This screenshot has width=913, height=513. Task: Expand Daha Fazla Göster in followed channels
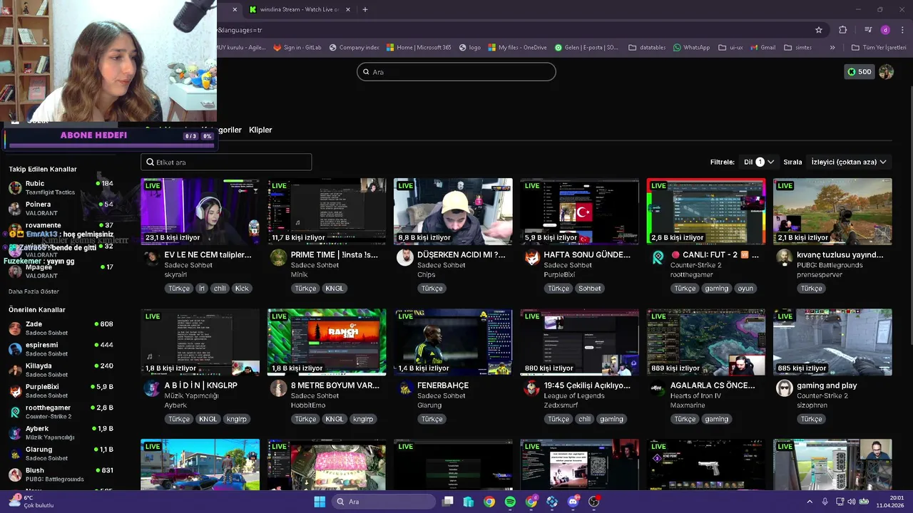coord(34,291)
